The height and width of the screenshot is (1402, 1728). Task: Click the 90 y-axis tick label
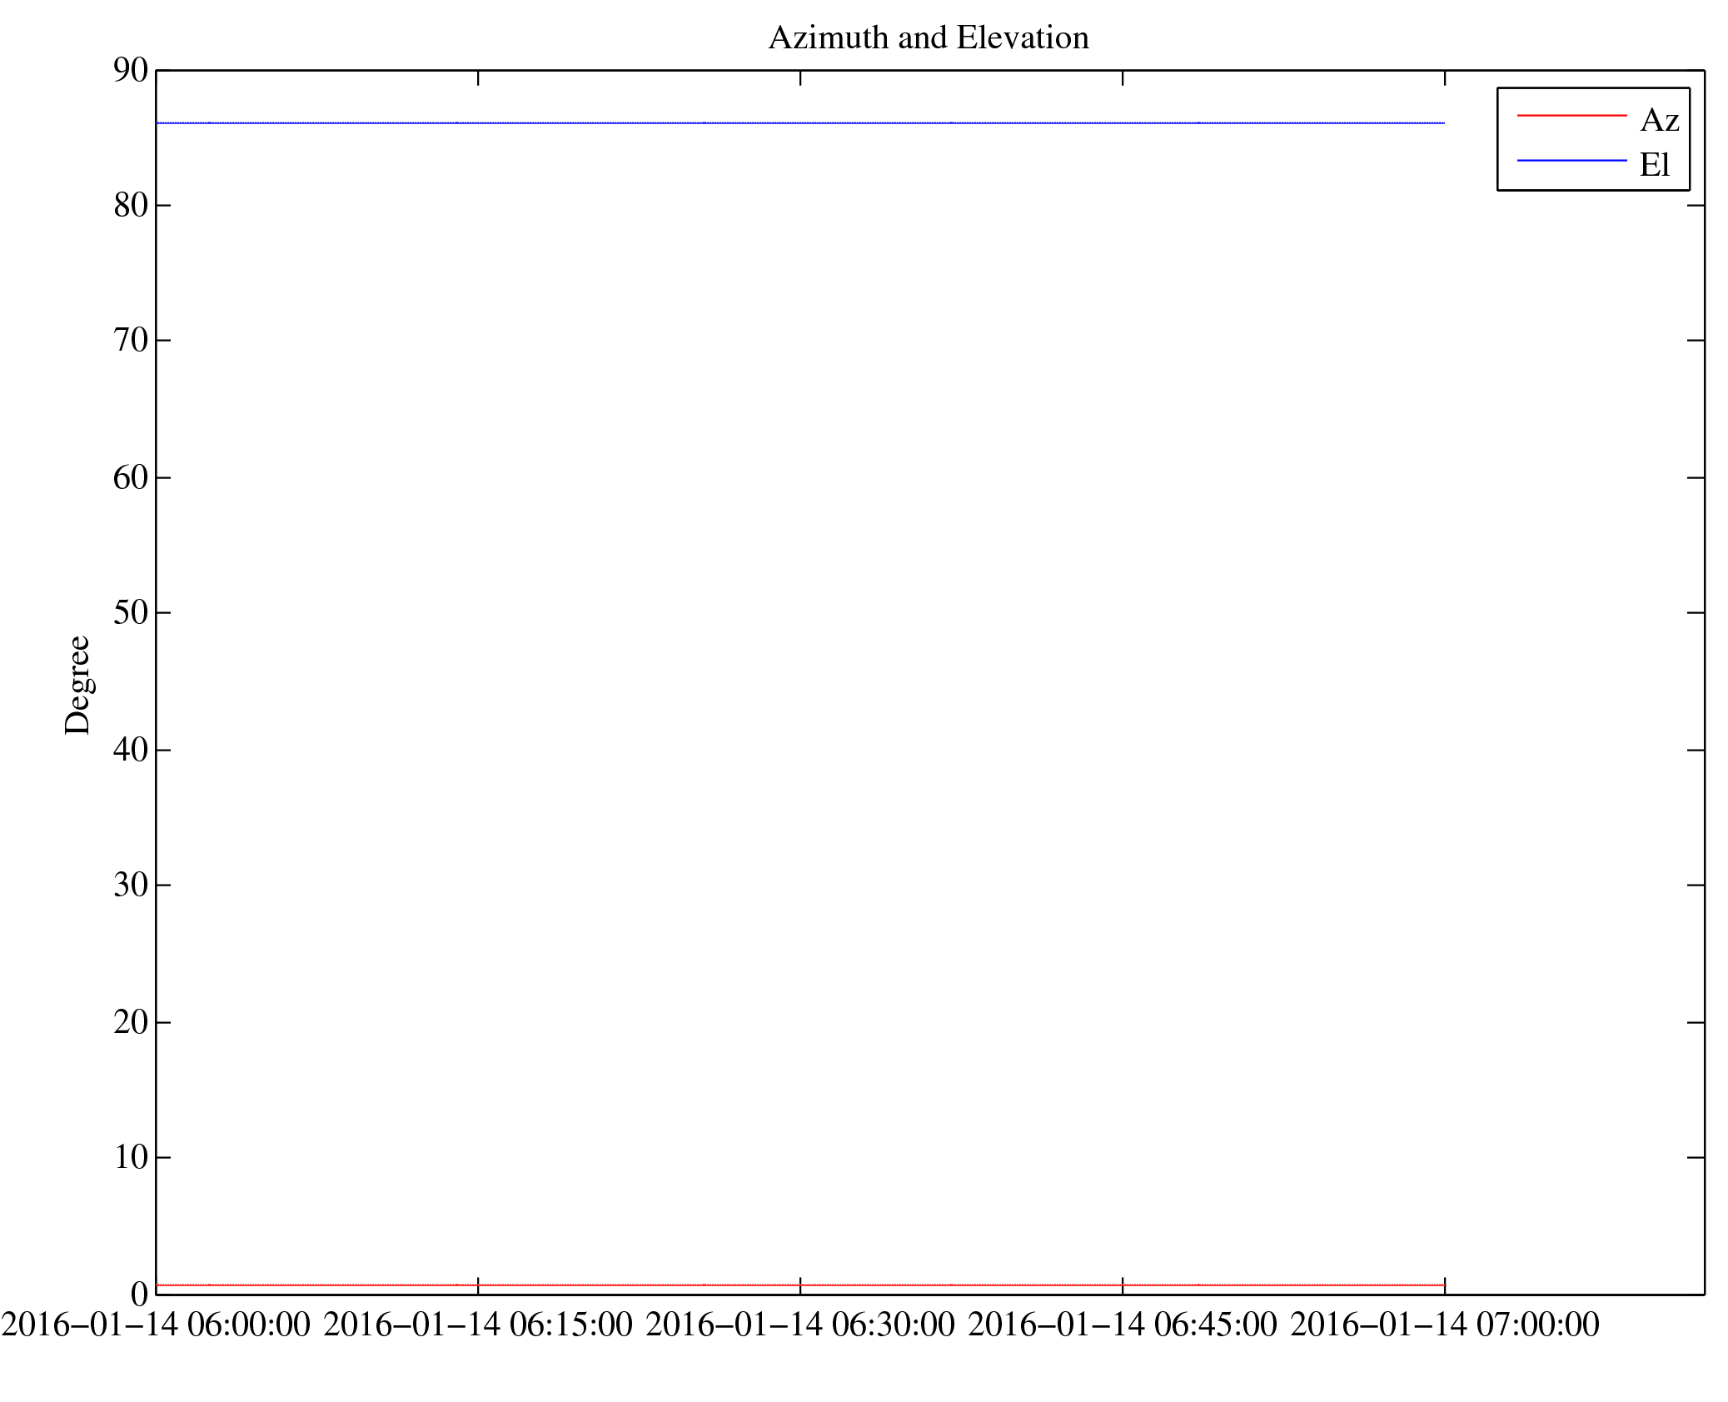(x=131, y=71)
